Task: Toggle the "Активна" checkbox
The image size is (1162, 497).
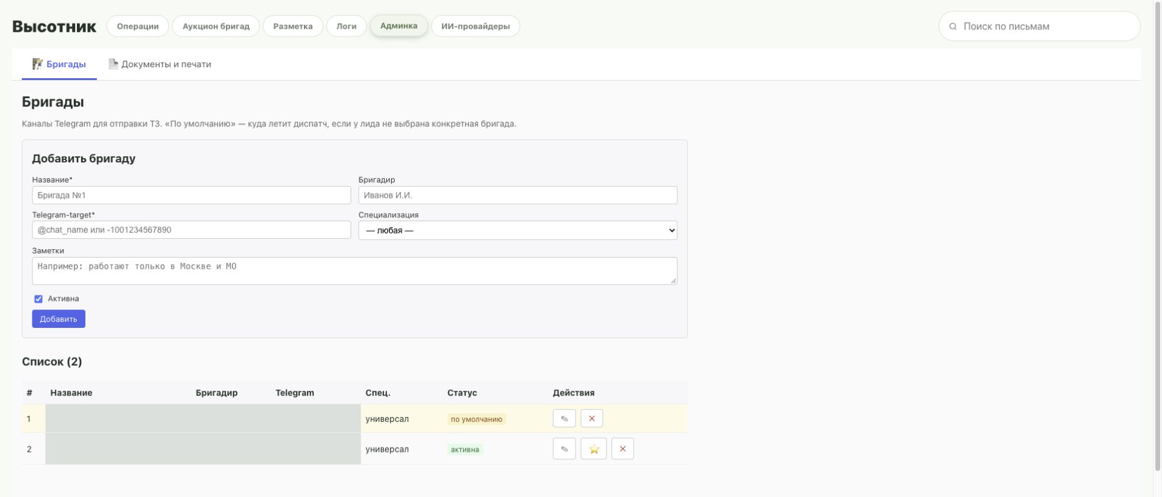Action: pyautogui.click(x=38, y=299)
